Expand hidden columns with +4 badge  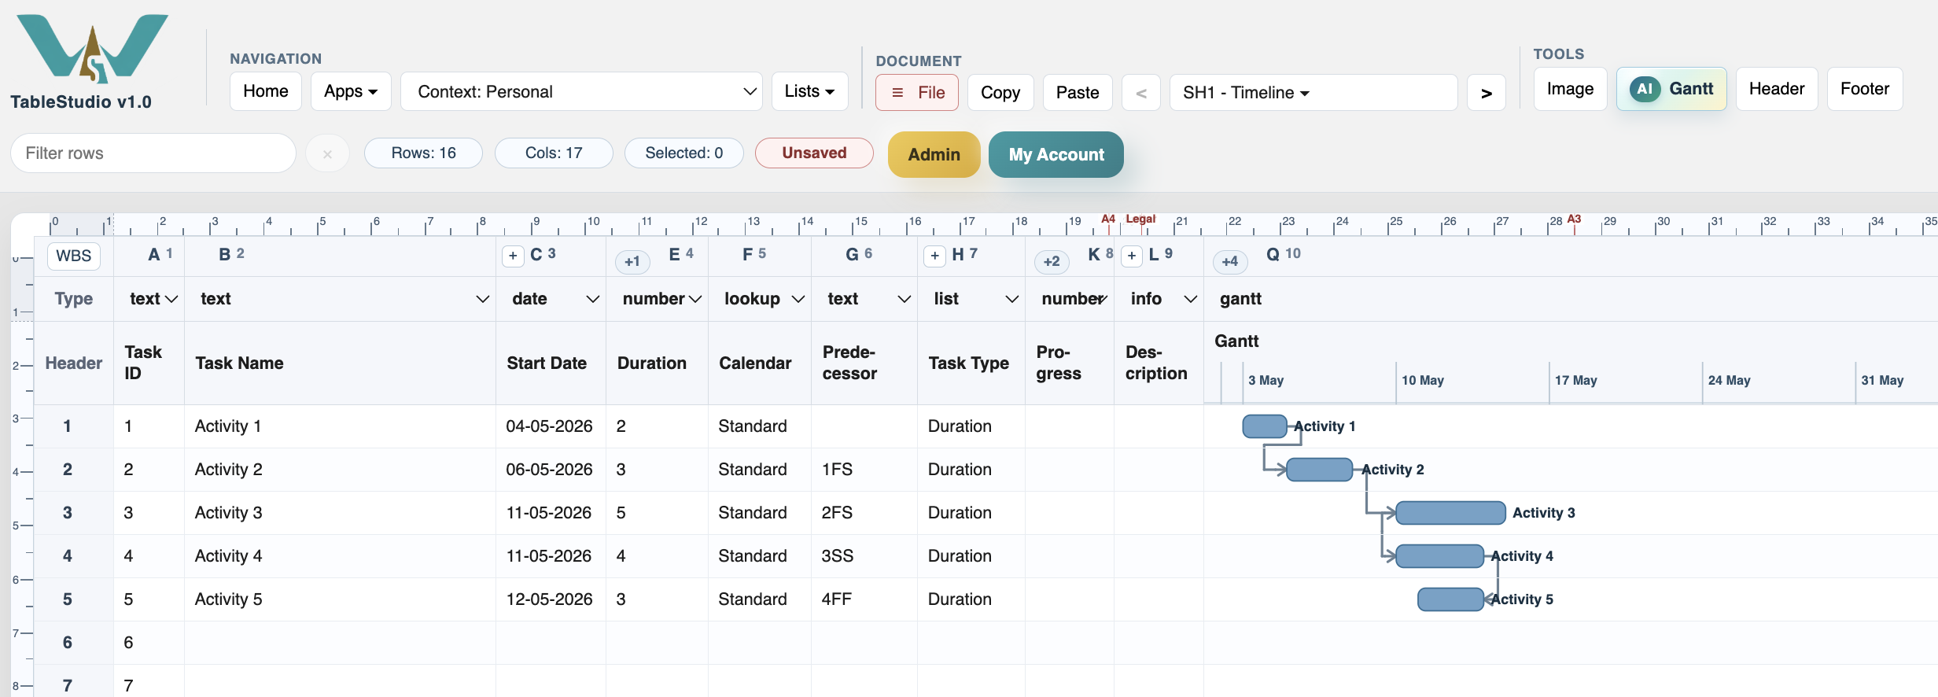coord(1230,261)
